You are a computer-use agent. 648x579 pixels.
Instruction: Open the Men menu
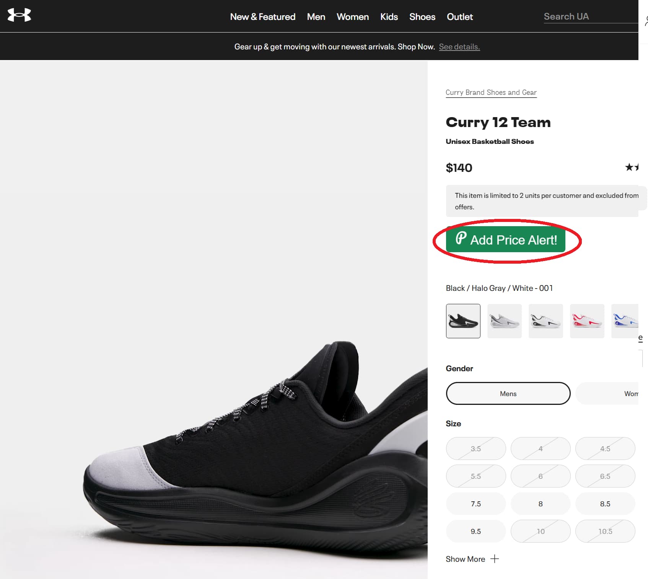316,17
